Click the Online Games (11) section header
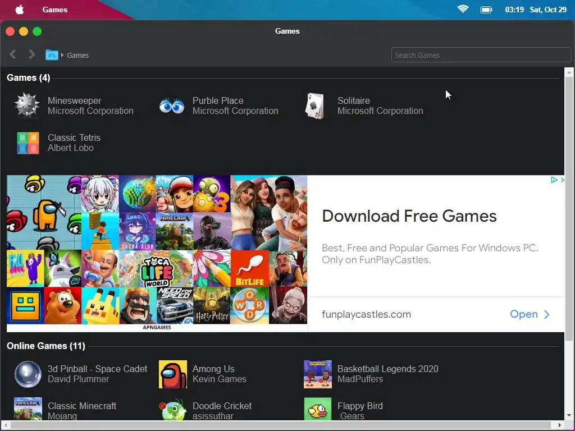This screenshot has width=575, height=431. [x=46, y=346]
